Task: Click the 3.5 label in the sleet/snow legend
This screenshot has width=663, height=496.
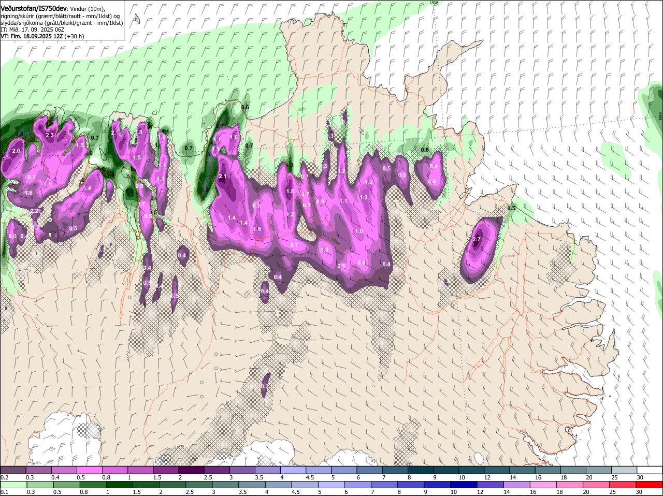Action: coord(259,477)
